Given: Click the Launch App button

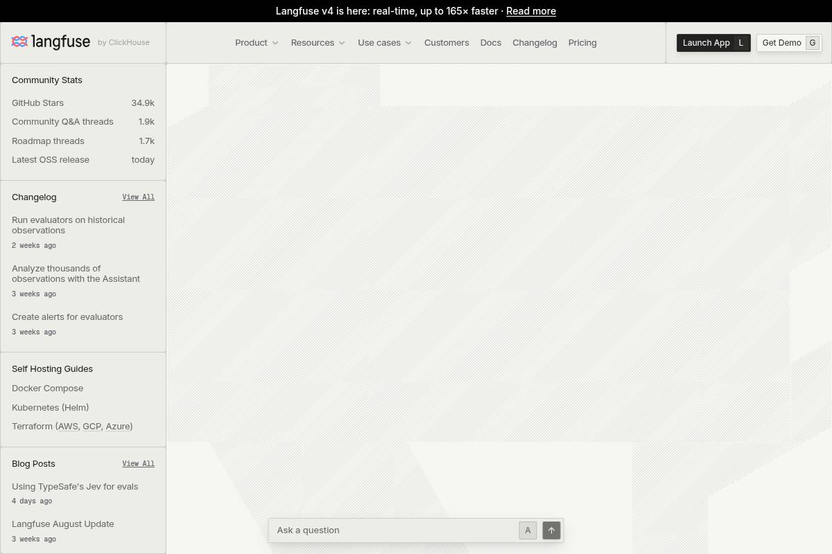Looking at the screenshot, I should tap(713, 43).
